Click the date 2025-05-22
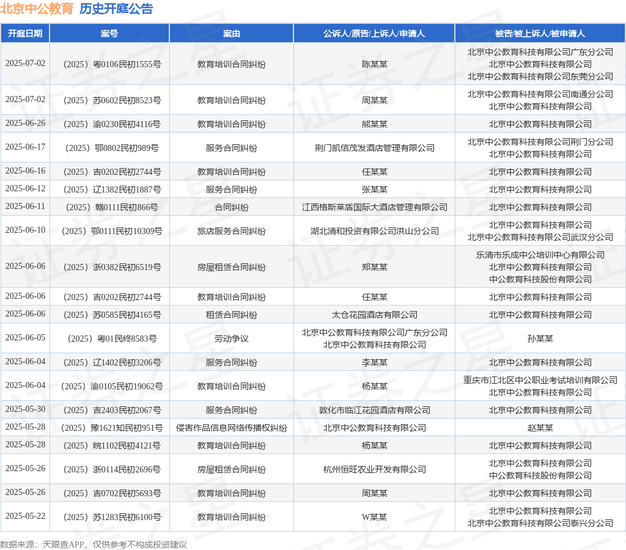 click(25, 516)
